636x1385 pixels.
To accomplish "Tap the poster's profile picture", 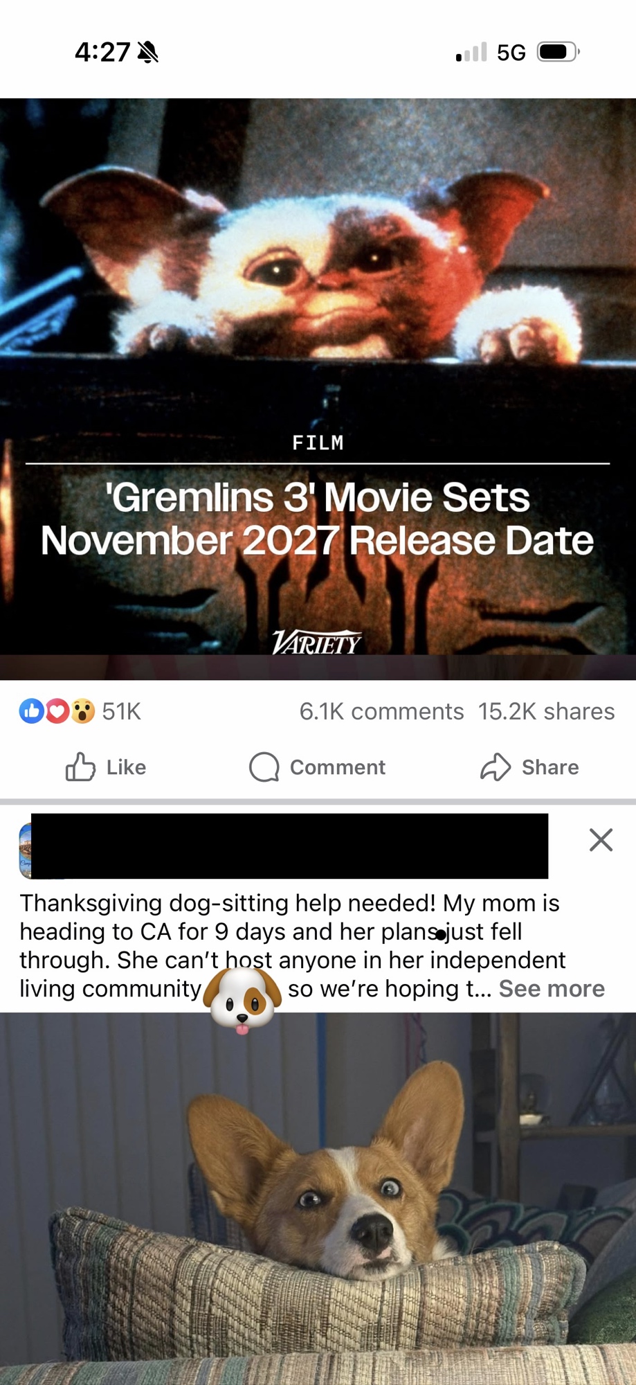I will [25, 851].
